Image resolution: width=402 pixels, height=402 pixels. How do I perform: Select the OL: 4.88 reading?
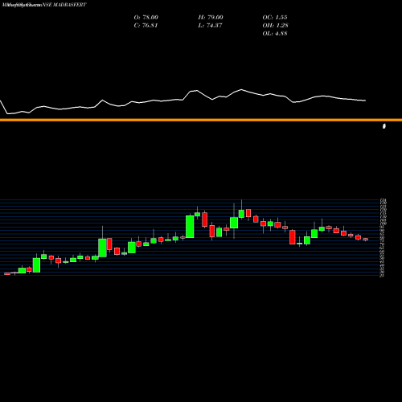click(275, 34)
